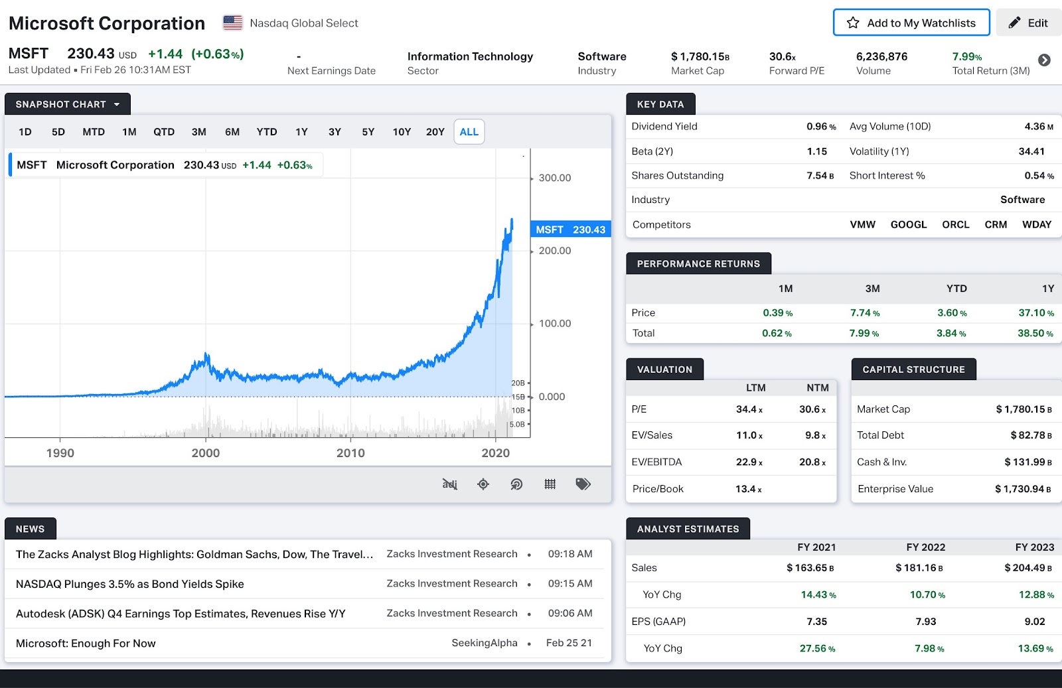Viewport: 1062px width, 688px height.
Task: Switch chart to QTD range
Action: (x=164, y=132)
